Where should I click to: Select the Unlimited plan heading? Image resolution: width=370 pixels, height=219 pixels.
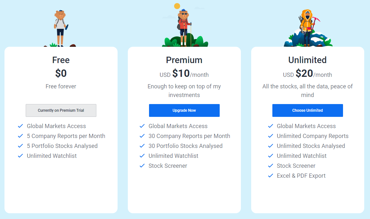click(x=307, y=60)
